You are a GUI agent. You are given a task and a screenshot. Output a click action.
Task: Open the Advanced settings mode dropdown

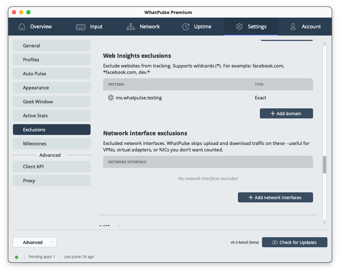[x=35, y=242]
